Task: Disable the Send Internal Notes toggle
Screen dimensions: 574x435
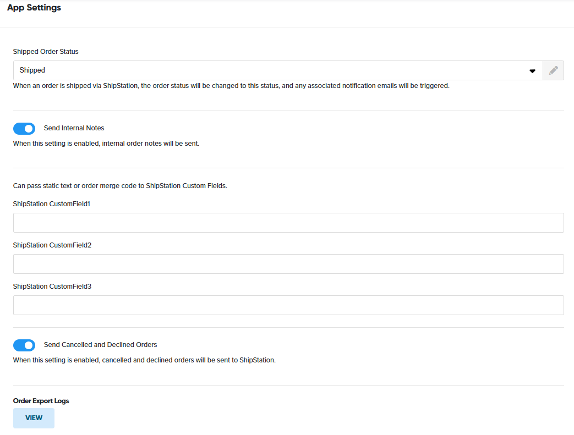Action: coord(24,128)
